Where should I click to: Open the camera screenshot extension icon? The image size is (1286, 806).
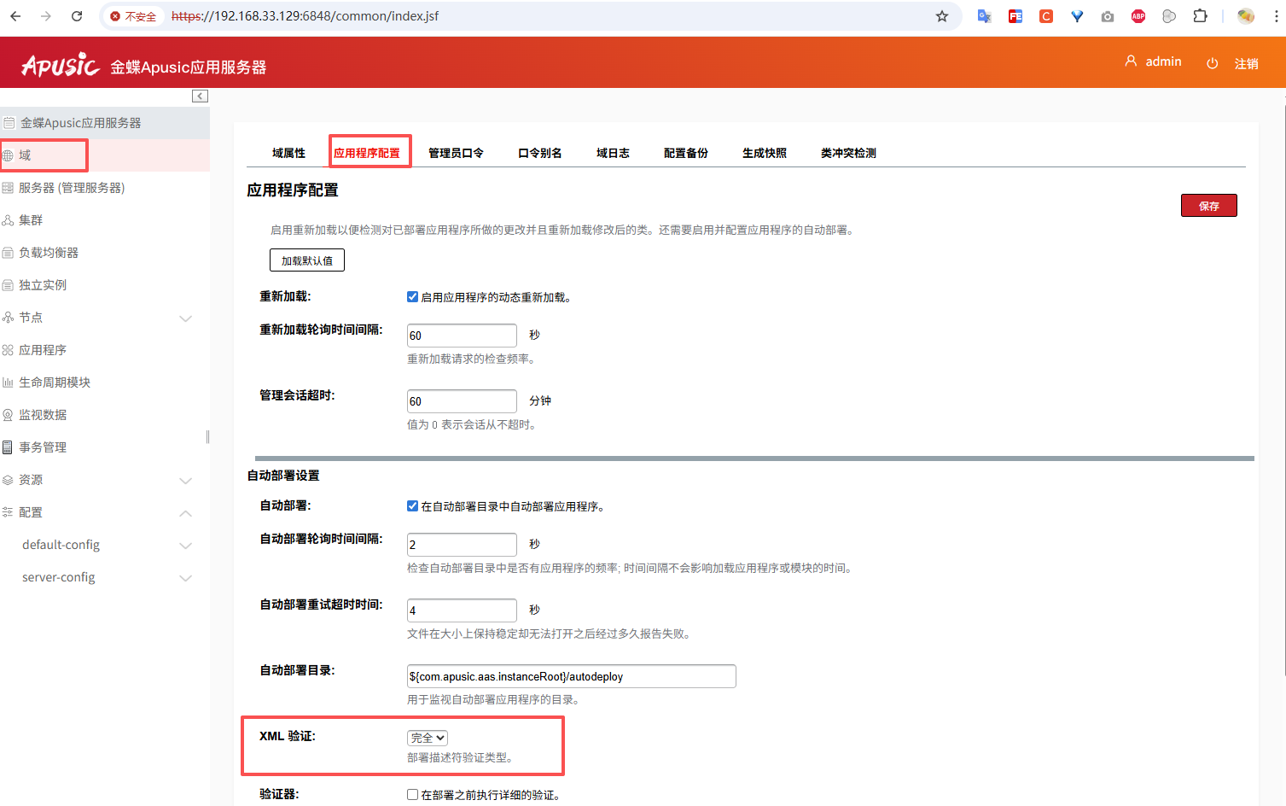[1108, 16]
